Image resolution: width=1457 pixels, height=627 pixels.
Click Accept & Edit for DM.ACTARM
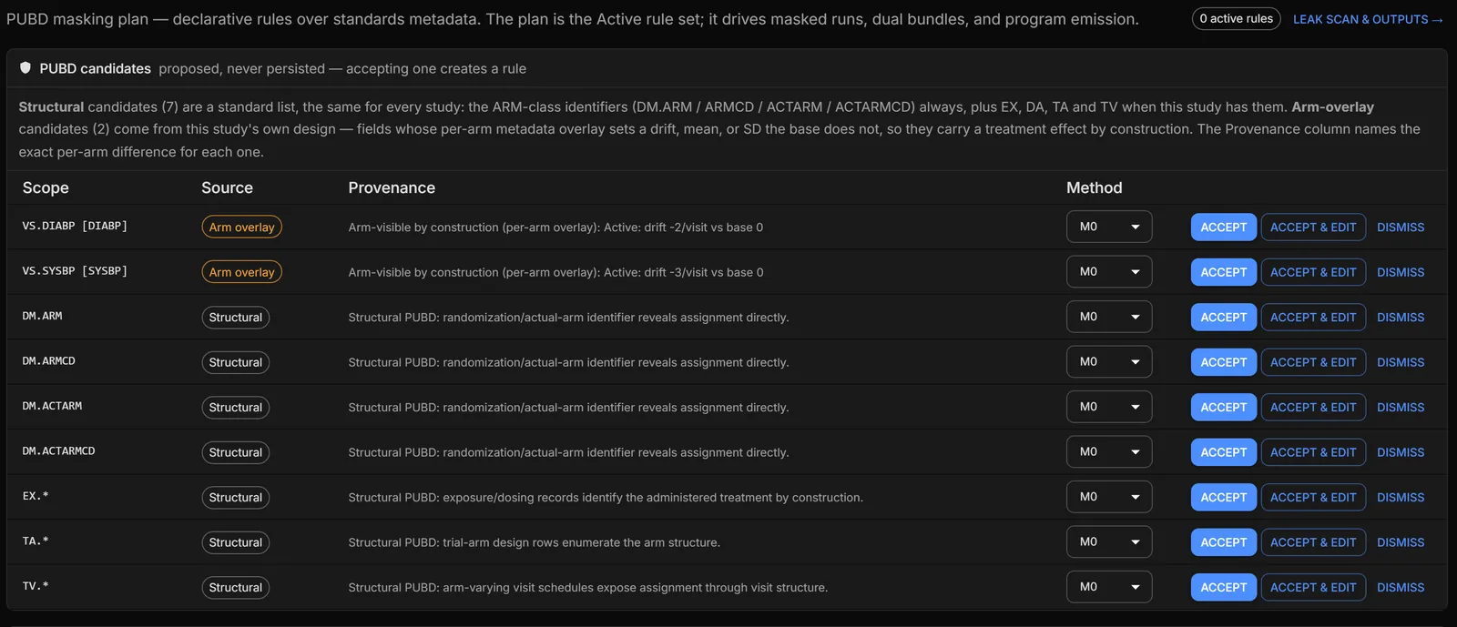1313,408
